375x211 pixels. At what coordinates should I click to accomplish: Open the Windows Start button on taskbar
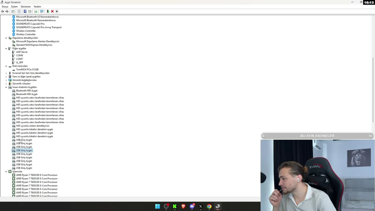(x=158, y=206)
